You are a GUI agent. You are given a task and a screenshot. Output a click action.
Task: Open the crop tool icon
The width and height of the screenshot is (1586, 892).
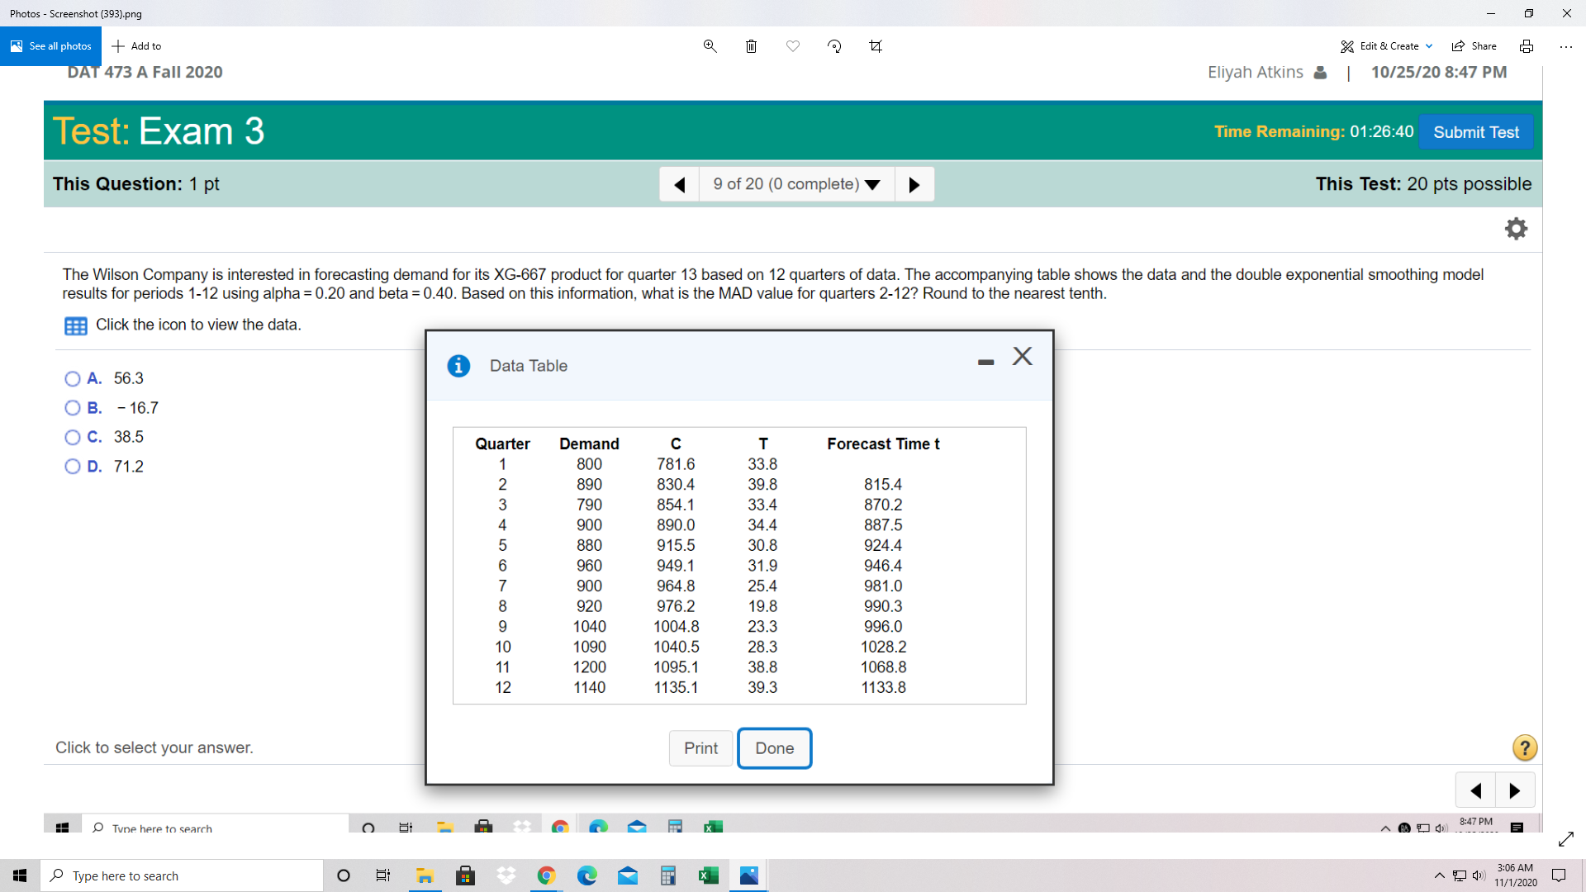coord(876,46)
